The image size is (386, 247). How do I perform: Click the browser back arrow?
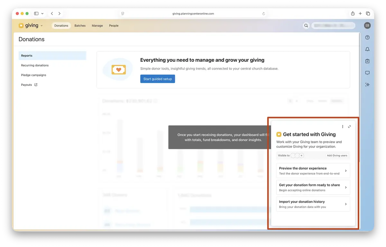pyautogui.click(x=52, y=14)
